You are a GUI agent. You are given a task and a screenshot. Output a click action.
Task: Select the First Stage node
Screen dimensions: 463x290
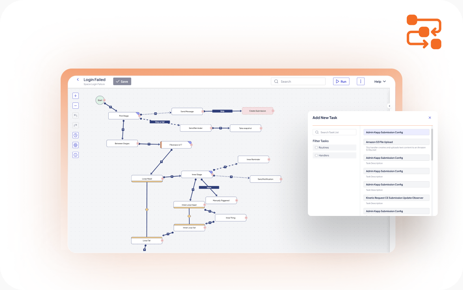tap(124, 116)
